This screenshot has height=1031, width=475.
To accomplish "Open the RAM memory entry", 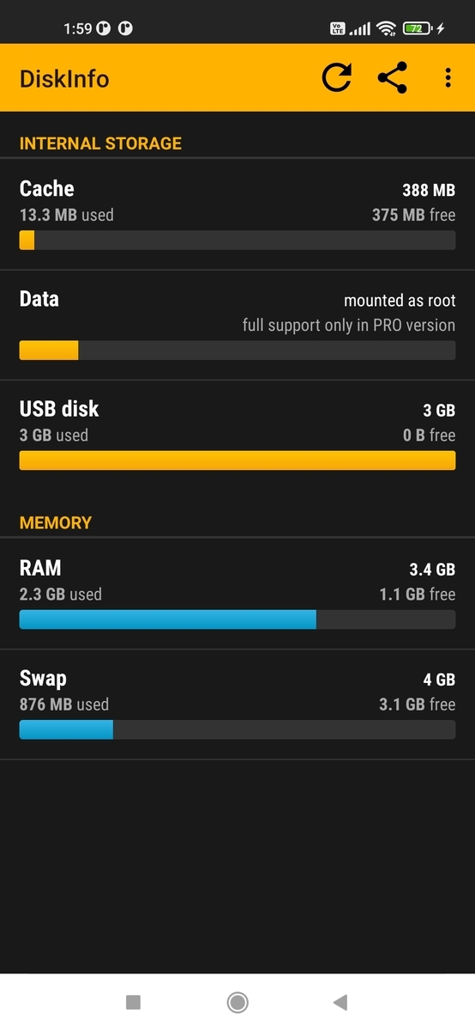I will click(237, 594).
